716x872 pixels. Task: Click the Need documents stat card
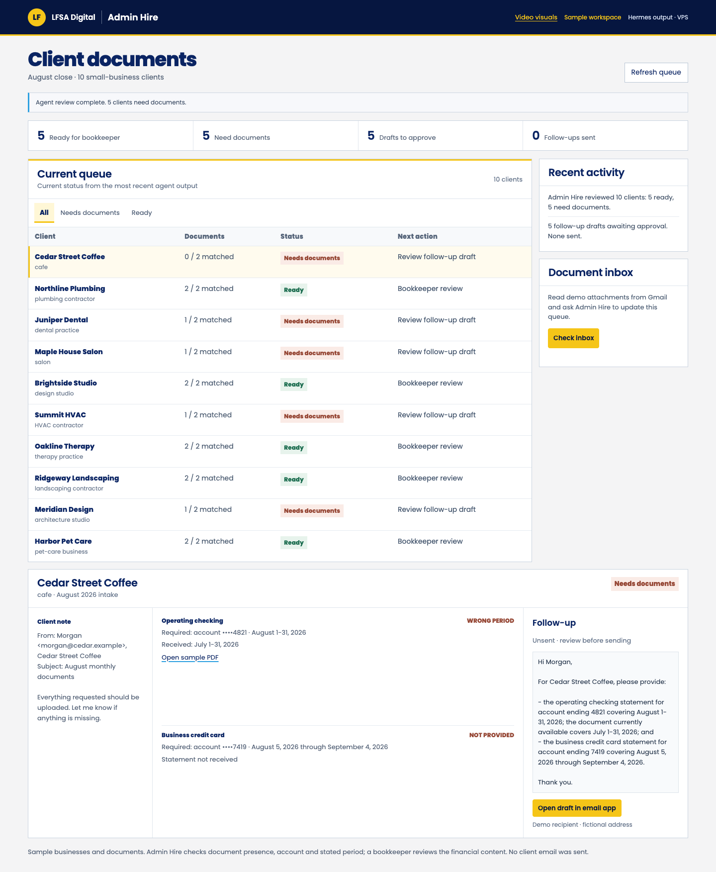(275, 136)
